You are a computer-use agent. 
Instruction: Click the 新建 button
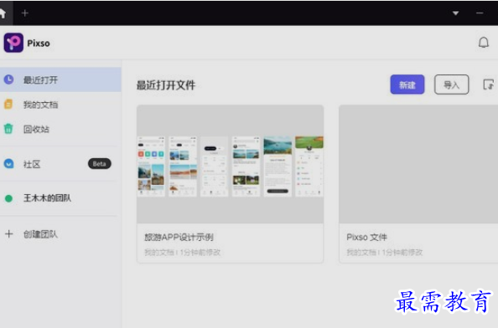click(407, 85)
